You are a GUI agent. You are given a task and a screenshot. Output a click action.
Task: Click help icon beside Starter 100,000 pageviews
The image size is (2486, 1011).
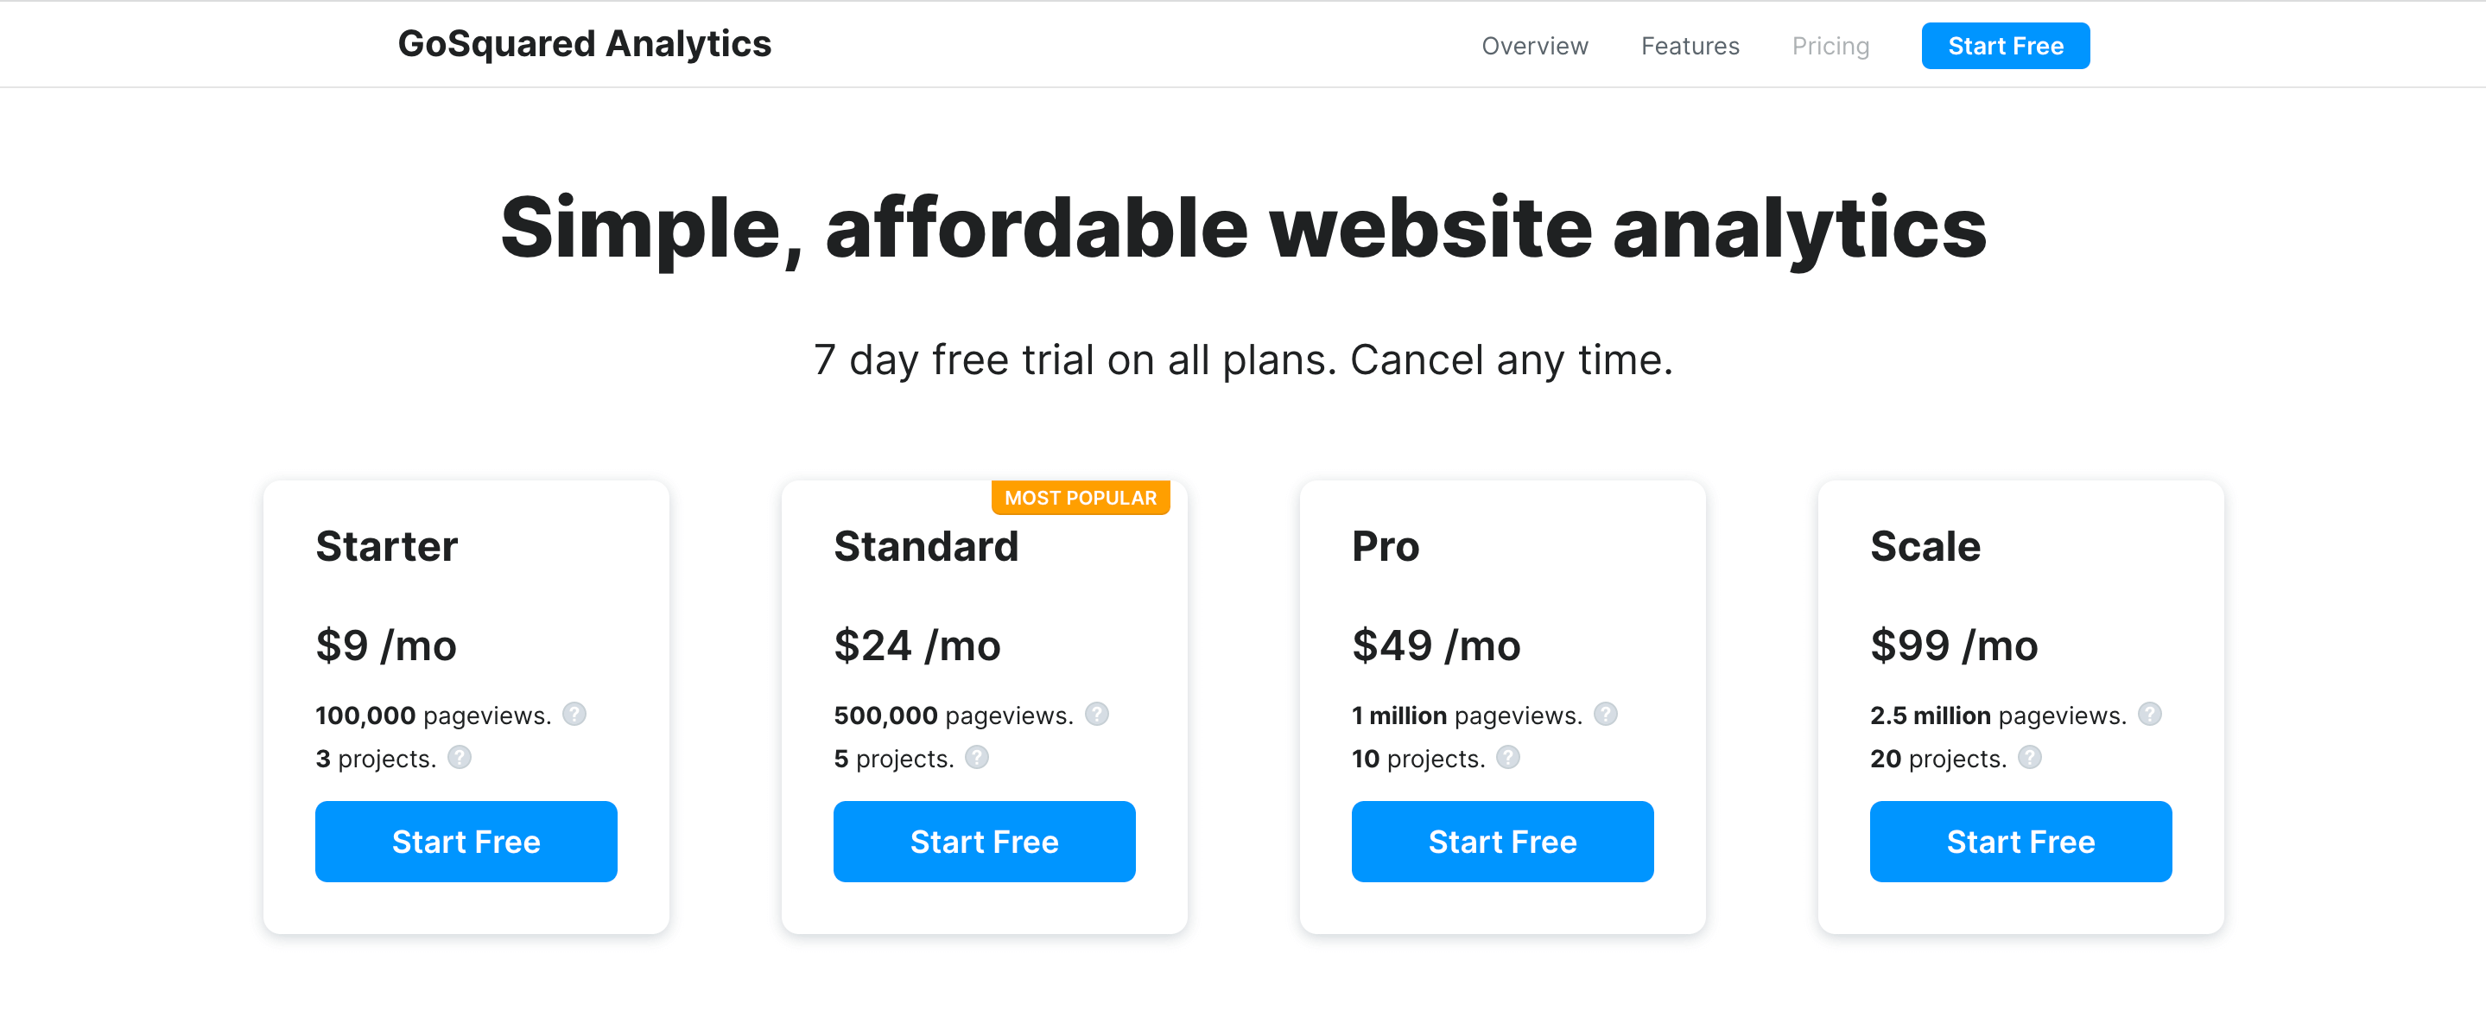tap(574, 715)
